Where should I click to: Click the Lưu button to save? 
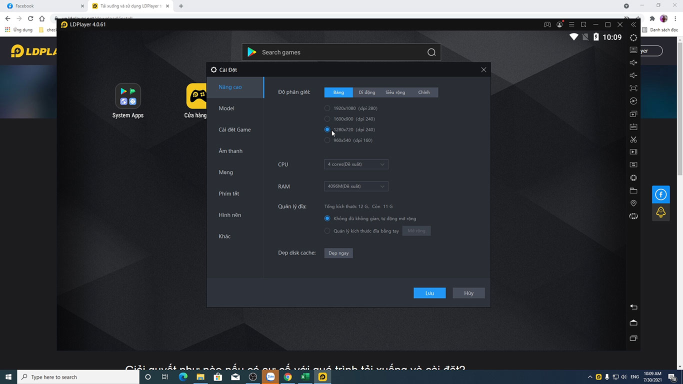click(429, 293)
